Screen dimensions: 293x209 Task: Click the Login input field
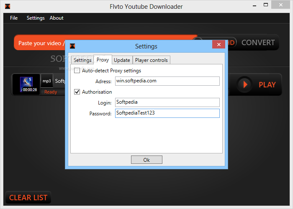[167, 102]
